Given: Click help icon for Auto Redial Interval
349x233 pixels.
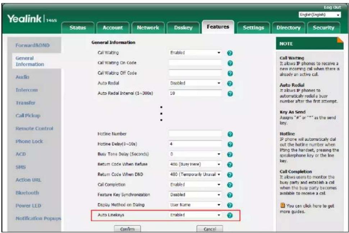Looking at the screenshot, I should click(230, 93).
